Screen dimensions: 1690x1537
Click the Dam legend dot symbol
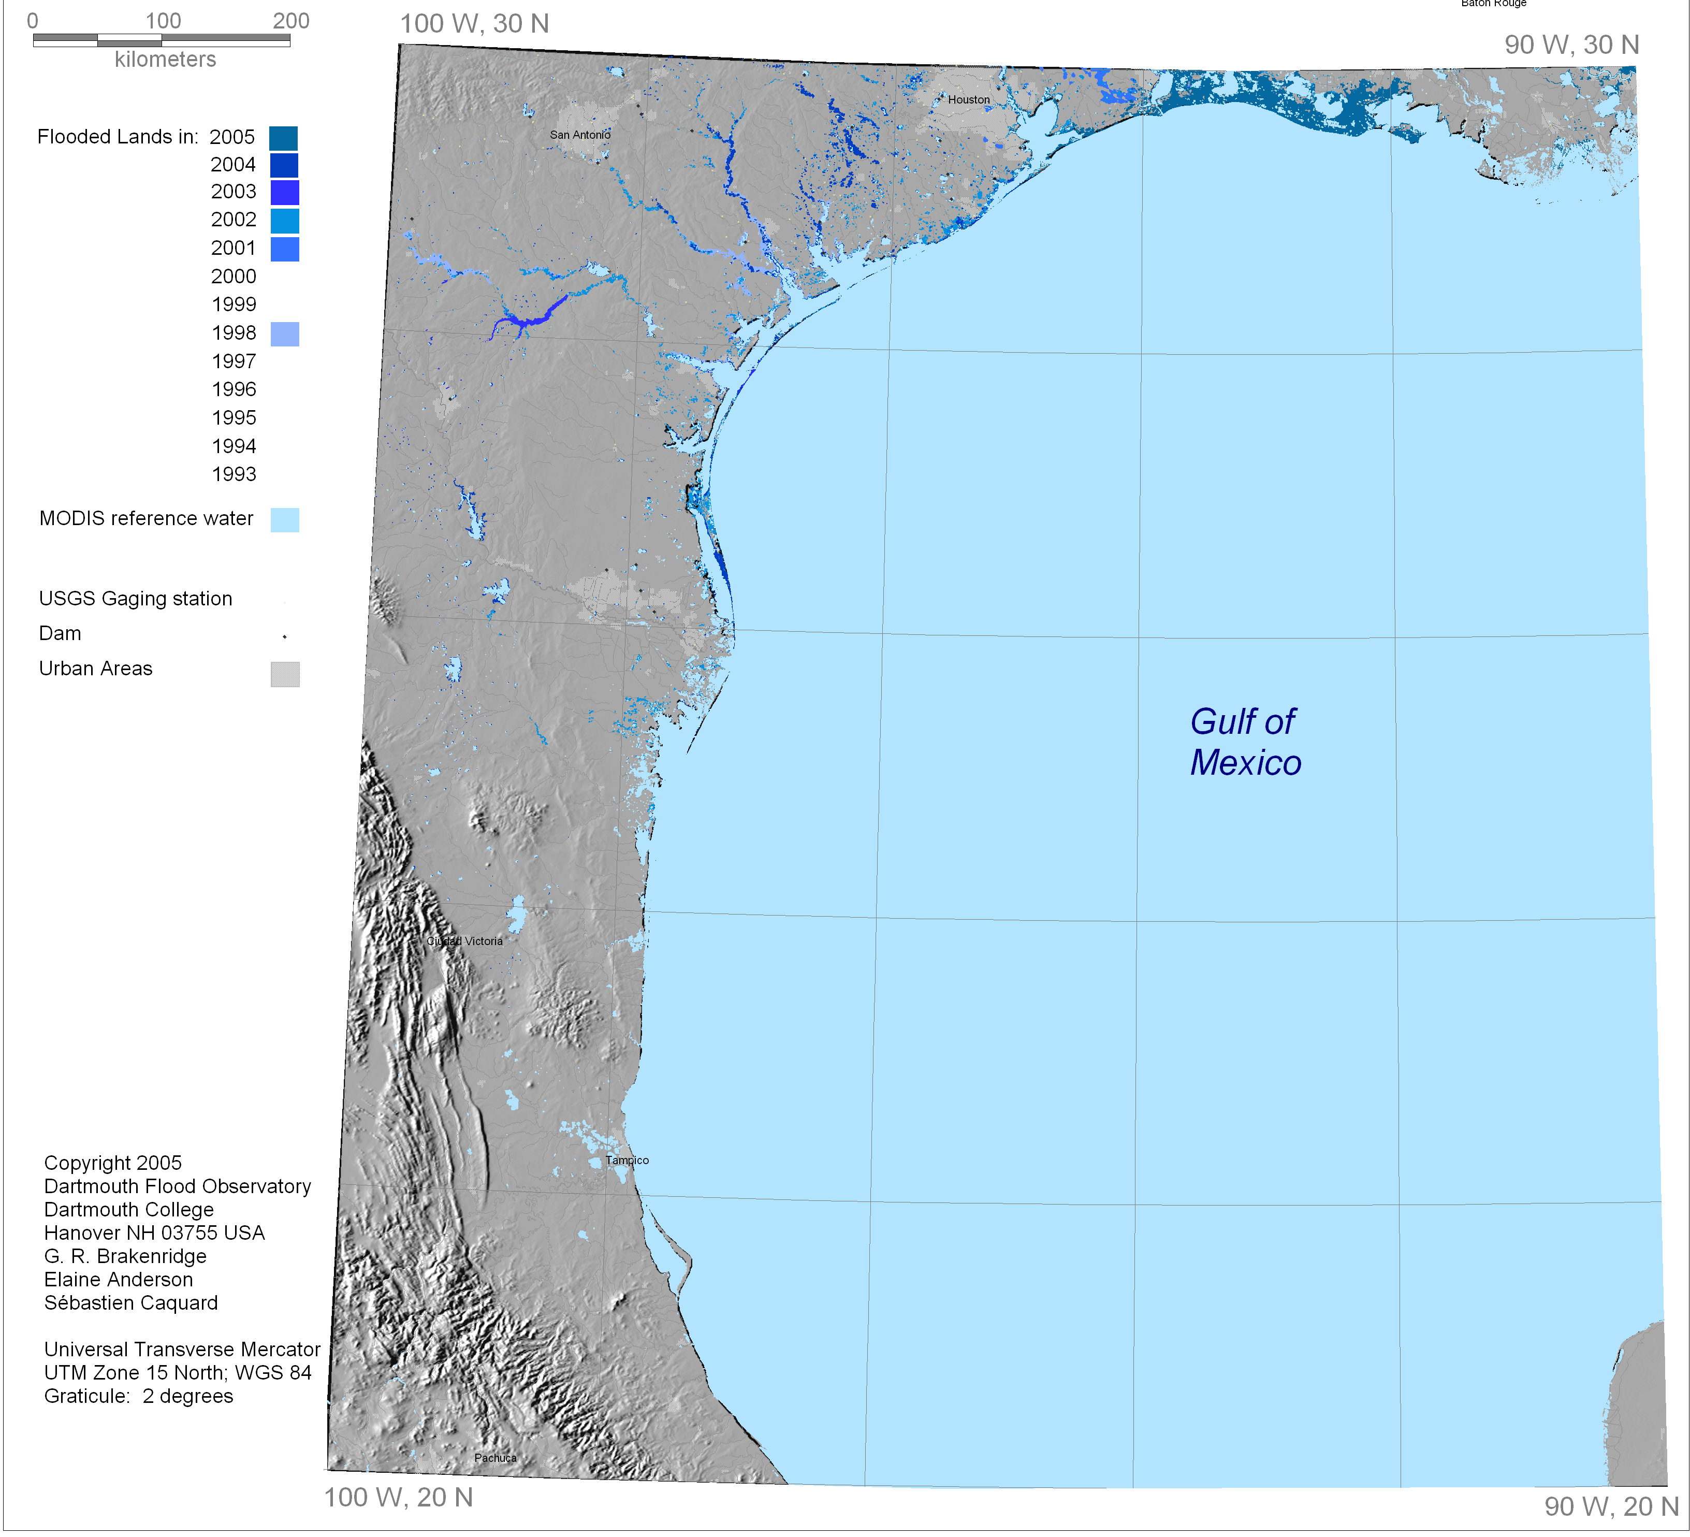click(285, 637)
